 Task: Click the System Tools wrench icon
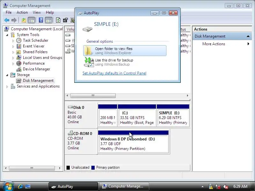[x=13, y=35]
